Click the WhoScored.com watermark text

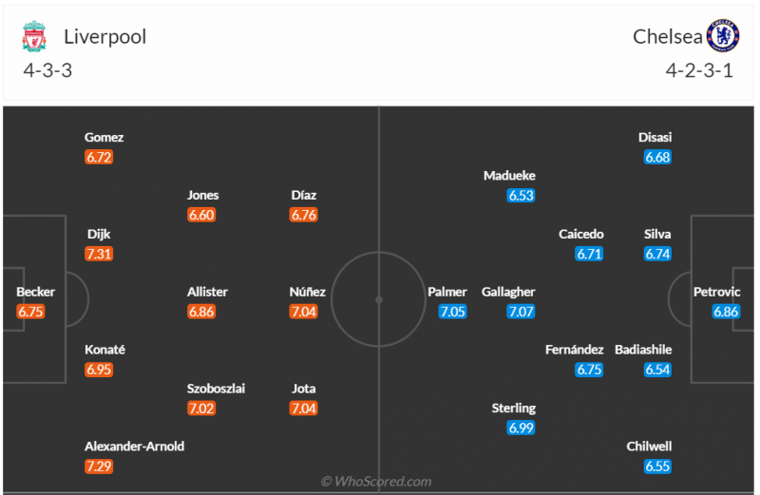pos(377,482)
